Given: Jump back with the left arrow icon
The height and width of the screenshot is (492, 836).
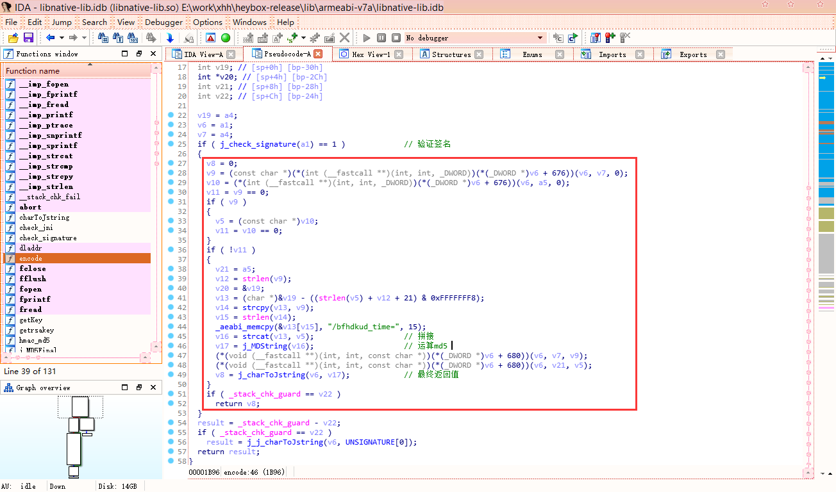Looking at the screenshot, I should pos(50,38).
